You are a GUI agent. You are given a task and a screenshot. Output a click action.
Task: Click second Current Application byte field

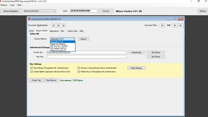tap(58, 25)
